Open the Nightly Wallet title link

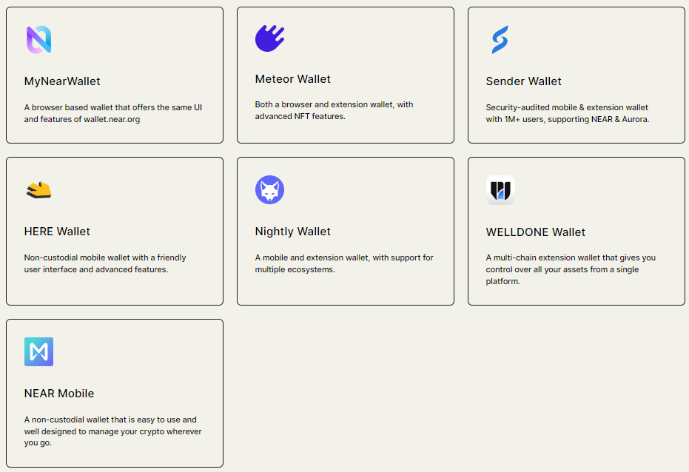[x=293, y=232]
